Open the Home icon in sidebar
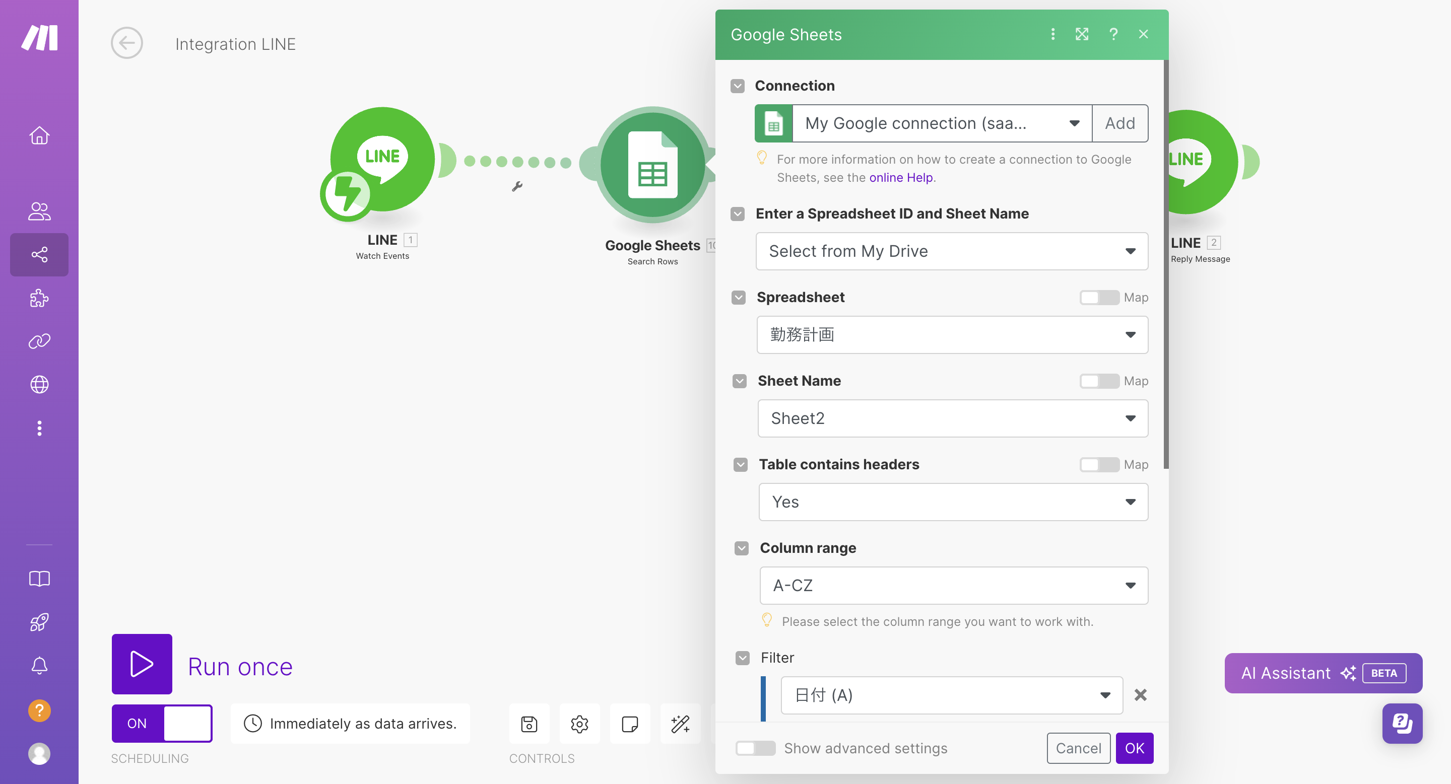This screenshot has width=1451, height=784. click(x=39, y=135)
